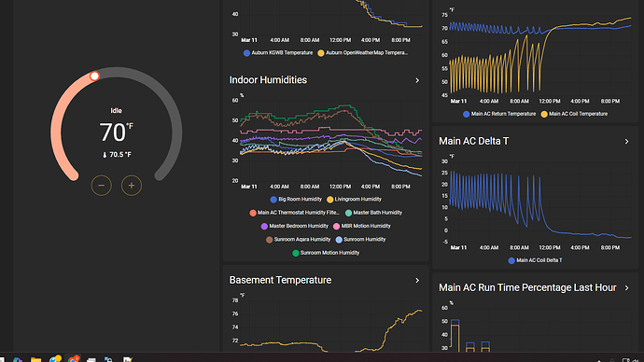Screen dimensions: 644x362
Task: Hide Main AC Coil Temperature series
Action: click(x=574, y=114)
